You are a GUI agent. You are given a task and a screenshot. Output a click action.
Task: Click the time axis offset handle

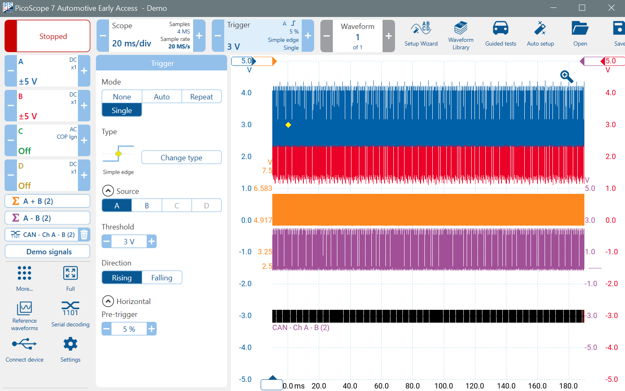coord(272,384)
